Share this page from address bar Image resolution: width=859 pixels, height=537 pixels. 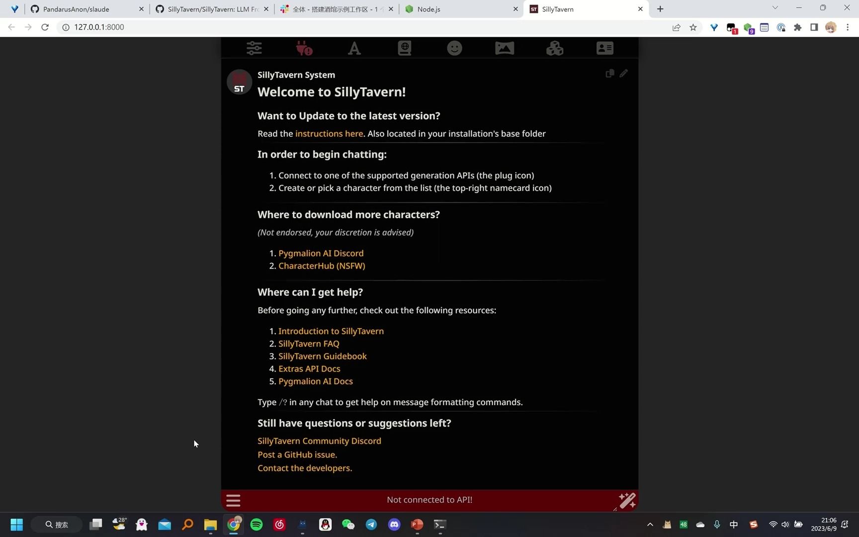677,28
